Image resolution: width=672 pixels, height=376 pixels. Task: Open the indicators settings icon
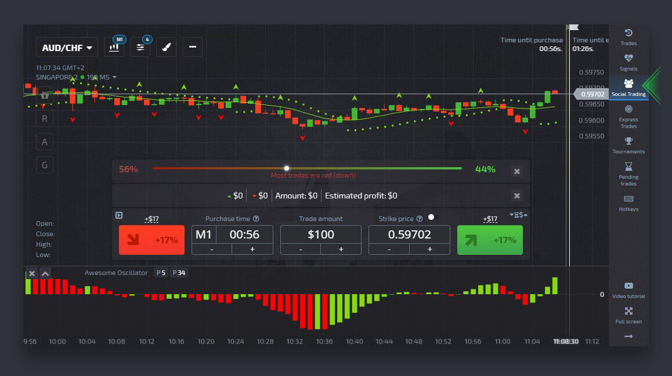pos(140,47)
